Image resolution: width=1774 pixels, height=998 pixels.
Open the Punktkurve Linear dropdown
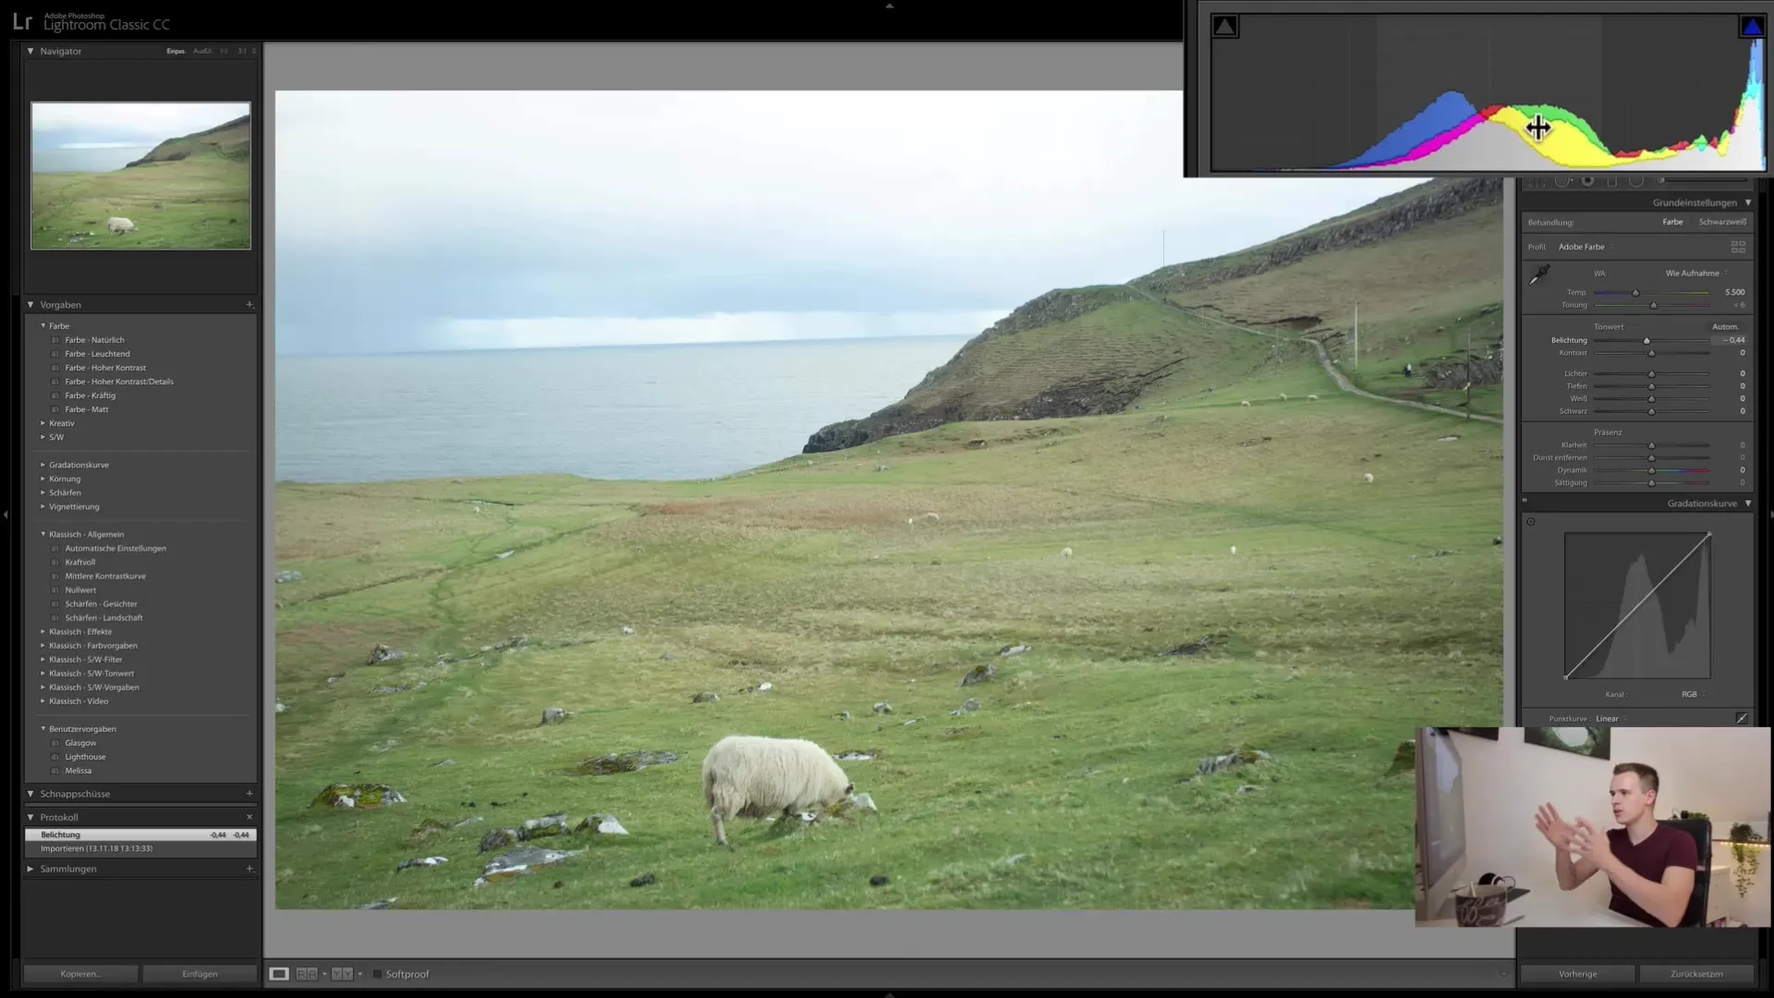click(x=1610, y=718)
